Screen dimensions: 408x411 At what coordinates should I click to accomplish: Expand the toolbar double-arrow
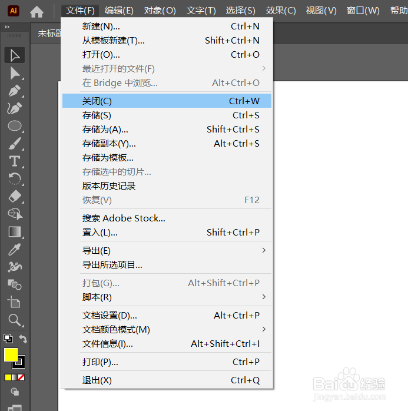pyautogui.click(x=7, y=26)
